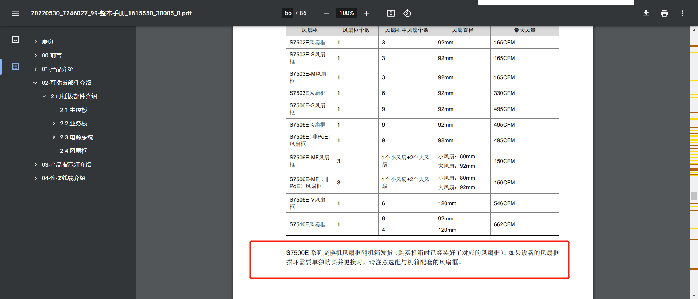Edit the 100% zoom level field
The image size is (698, 299).
pyautogui.click(x=346, y=13)
